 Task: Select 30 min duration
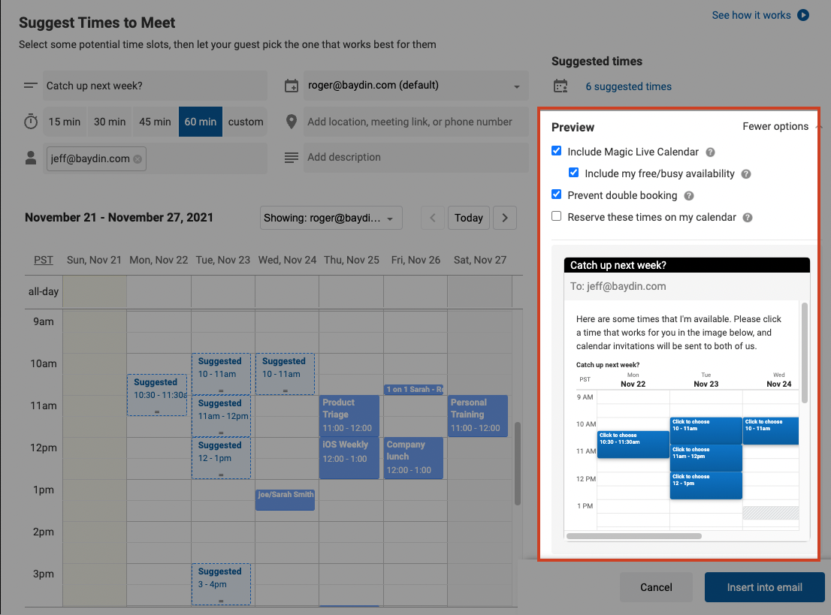coord(110,122)
